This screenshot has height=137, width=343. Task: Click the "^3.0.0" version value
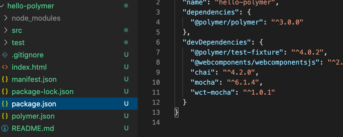[287, 22]
